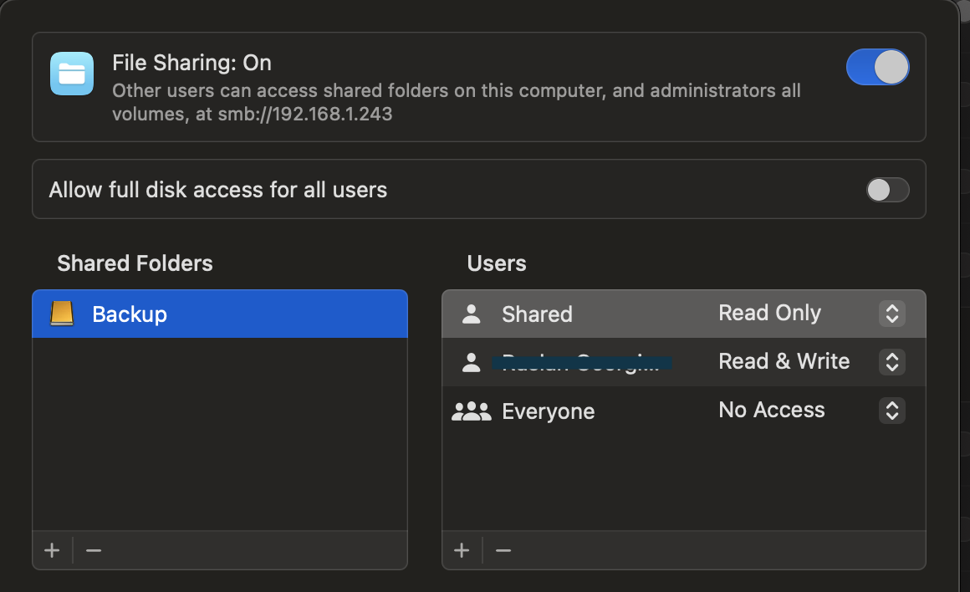This screenshot has width=970, height=592.
Task: Click the redacted user's person icon
Action: tap(472, 363)
